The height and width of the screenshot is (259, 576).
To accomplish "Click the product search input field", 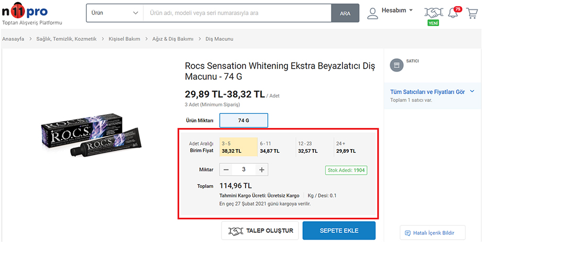I will tap(237, 13).
